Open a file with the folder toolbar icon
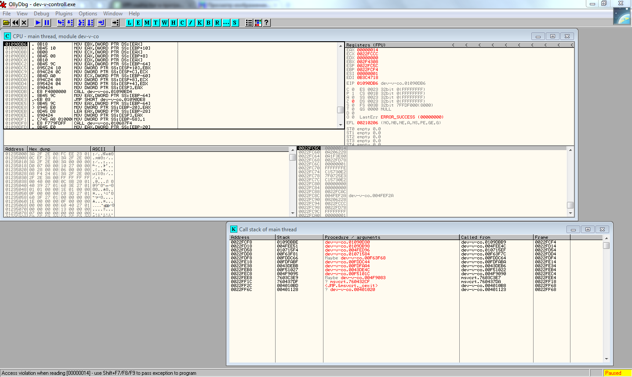632x377 pixels. pos(7,22)
